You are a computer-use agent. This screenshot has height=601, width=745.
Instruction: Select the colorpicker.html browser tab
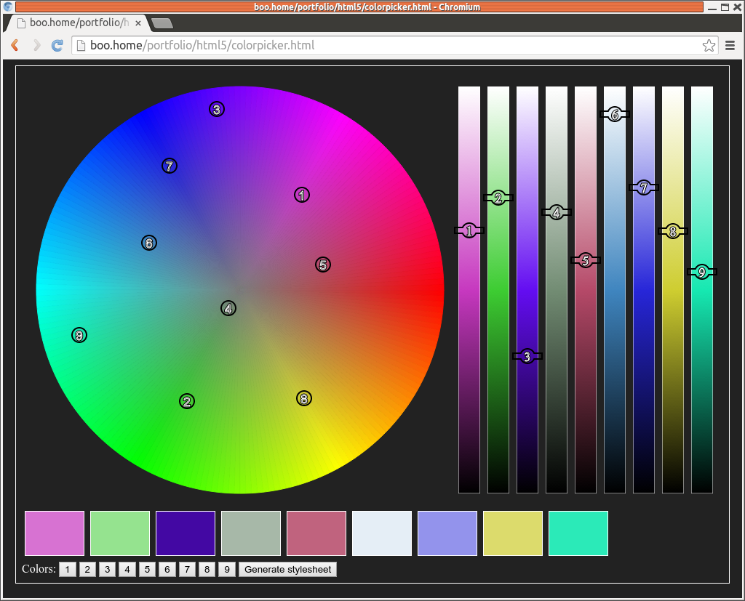click(77, 23)
